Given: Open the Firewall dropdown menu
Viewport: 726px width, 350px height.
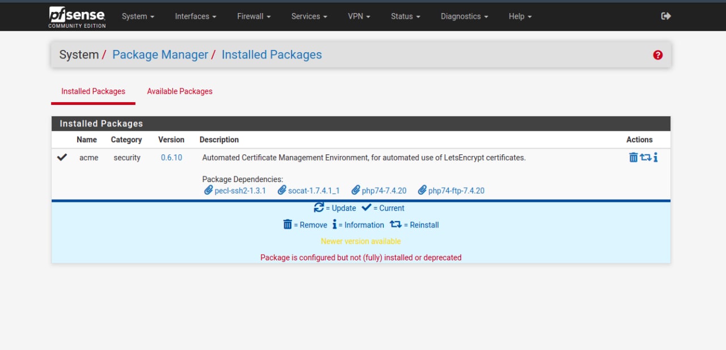Looking at the screenshot, I should (254, 16).
